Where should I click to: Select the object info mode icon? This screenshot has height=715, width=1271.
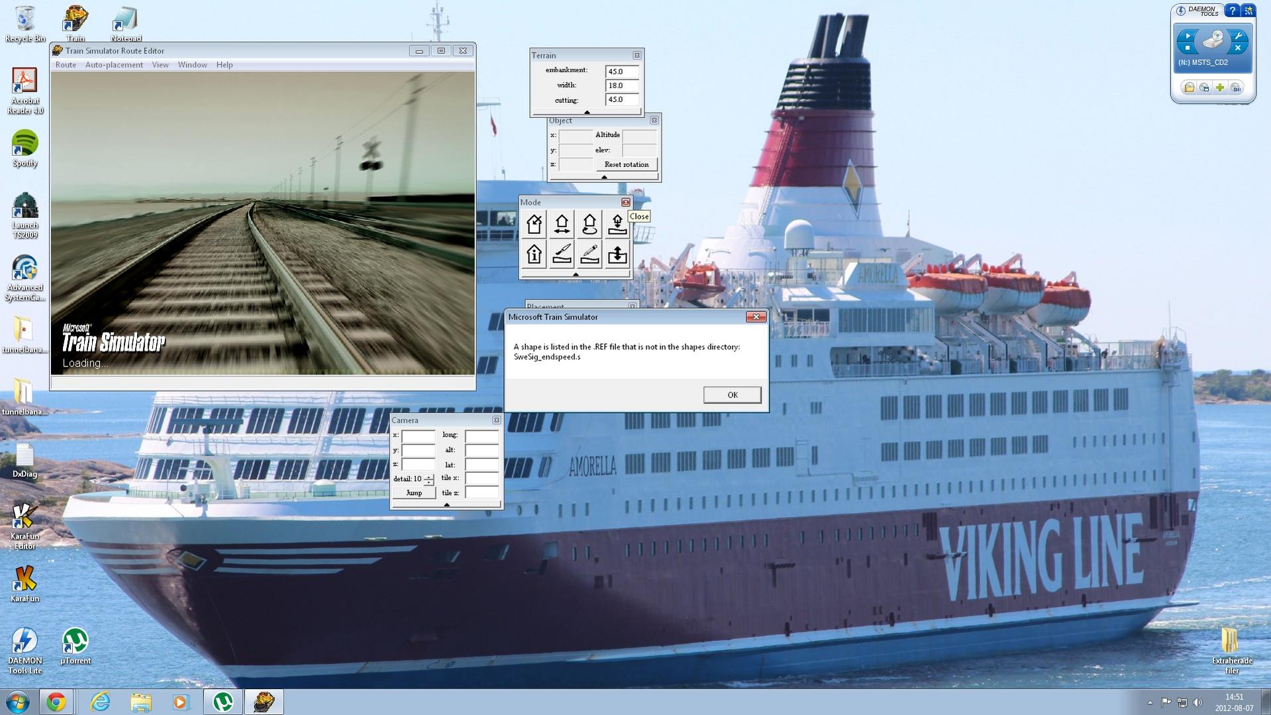point(534,254)
